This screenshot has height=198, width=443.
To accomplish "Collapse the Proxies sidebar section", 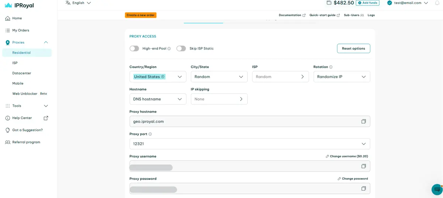I will 46,42.
